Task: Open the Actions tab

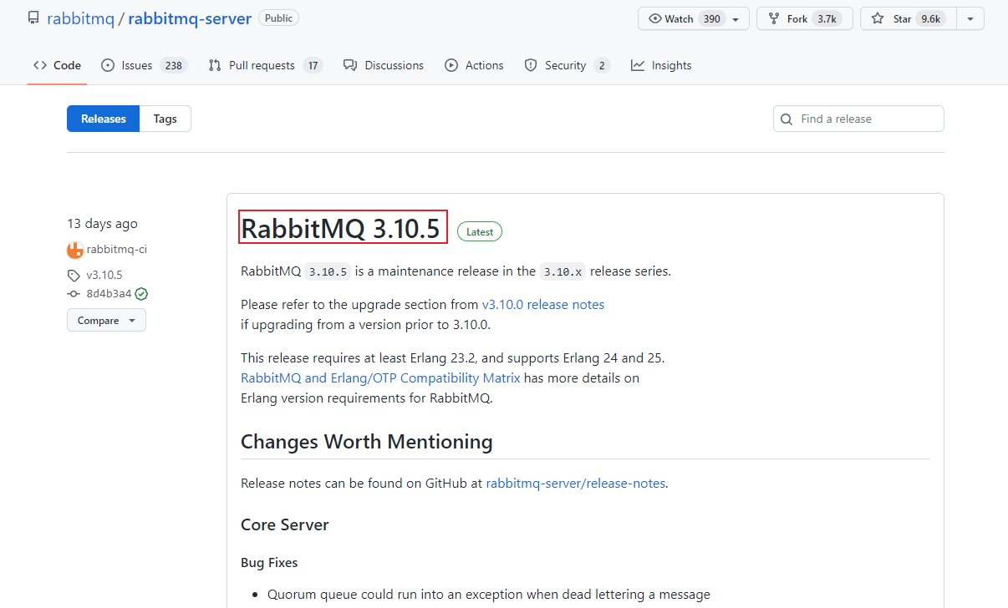Action: tap(474, 65)
